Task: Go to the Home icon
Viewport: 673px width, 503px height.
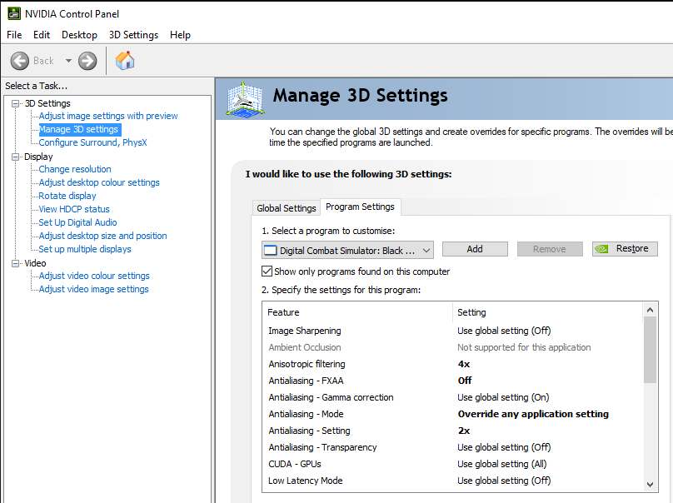Action: pos(125,61)
